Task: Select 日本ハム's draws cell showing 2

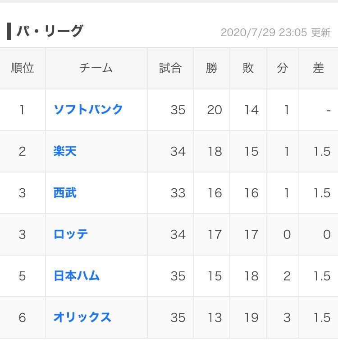Action: (x=287, y=276)
